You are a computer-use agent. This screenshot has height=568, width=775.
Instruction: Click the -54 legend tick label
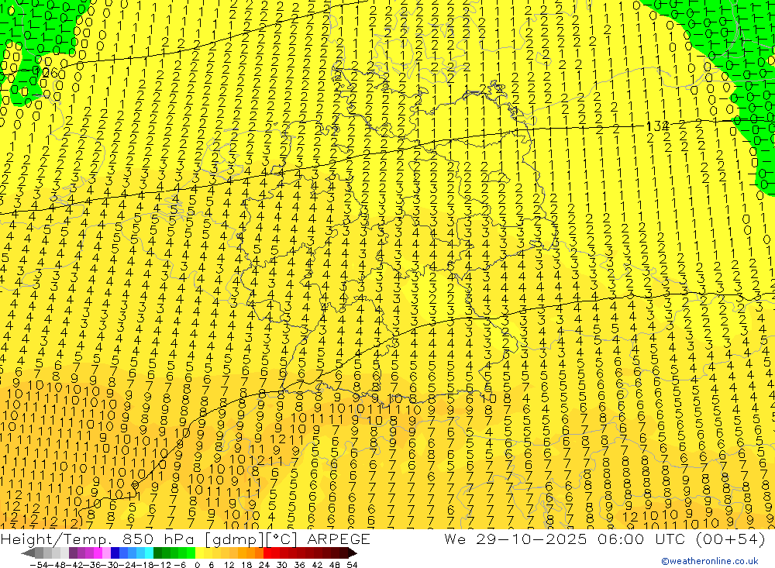39,565
